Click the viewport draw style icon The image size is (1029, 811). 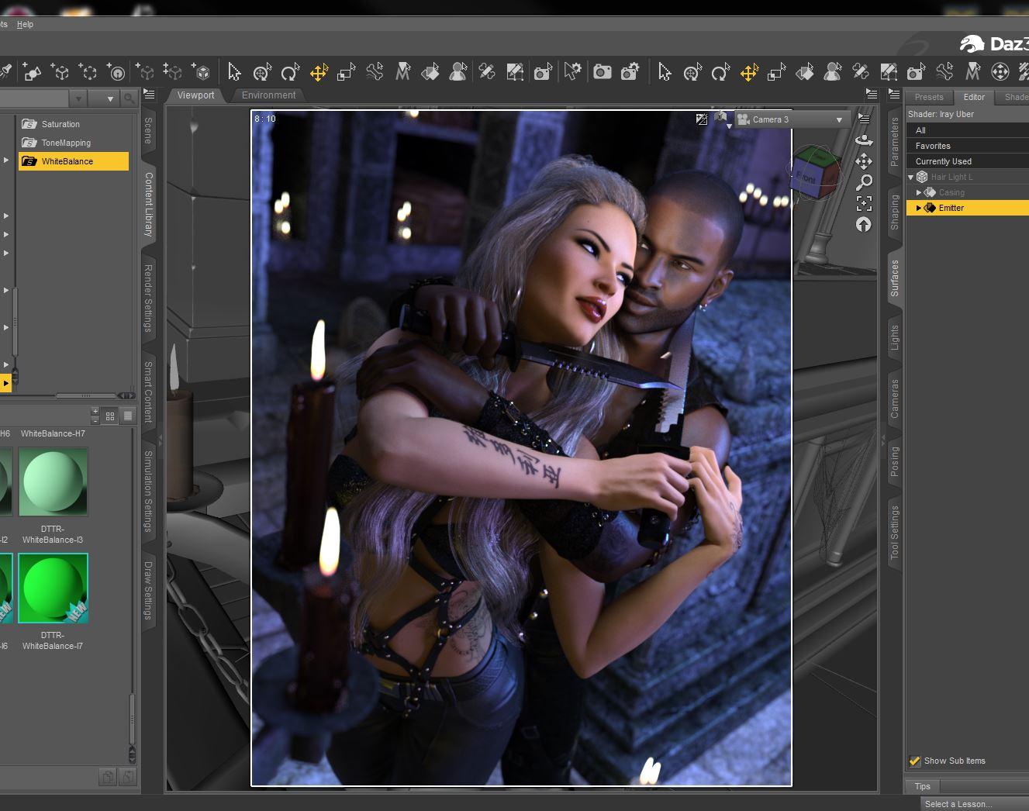[x=702, y=119]
